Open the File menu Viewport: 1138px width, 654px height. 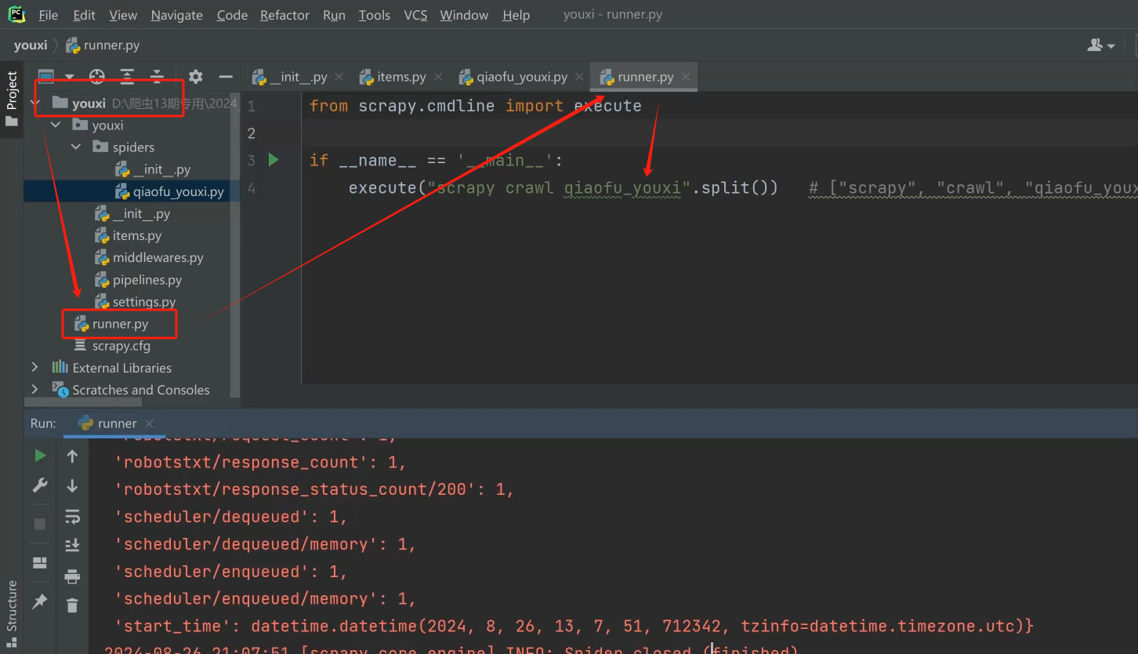(x=48, y=15)
